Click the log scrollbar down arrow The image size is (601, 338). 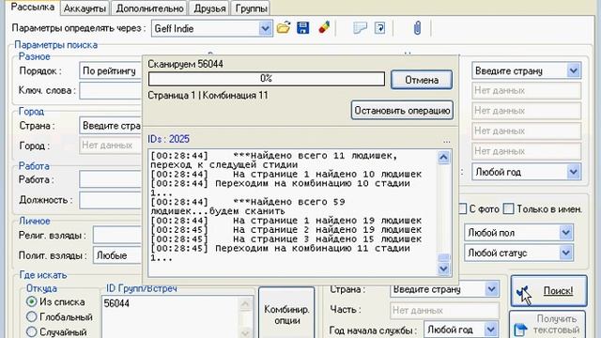[443, 269]
